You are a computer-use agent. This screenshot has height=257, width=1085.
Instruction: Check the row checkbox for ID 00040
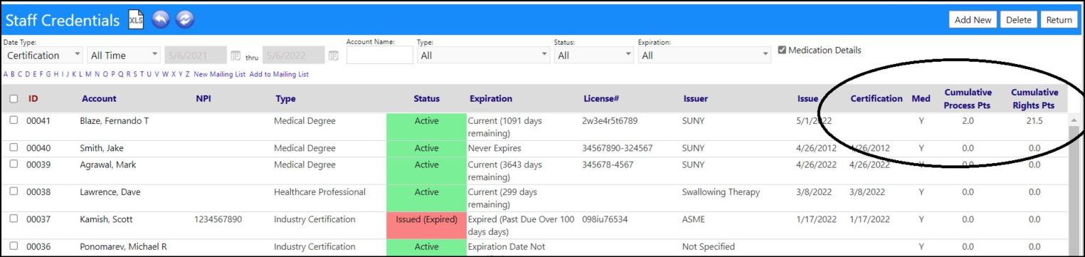14,148
